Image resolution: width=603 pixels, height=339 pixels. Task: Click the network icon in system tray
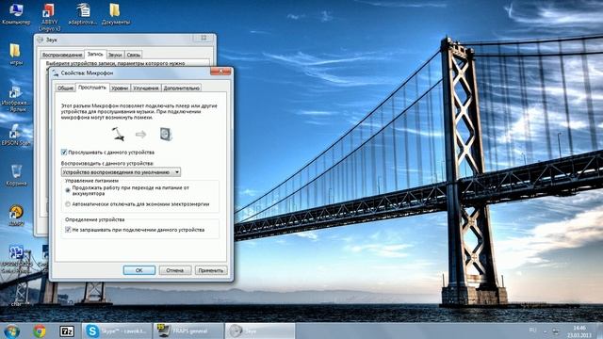tap(556, 331)
